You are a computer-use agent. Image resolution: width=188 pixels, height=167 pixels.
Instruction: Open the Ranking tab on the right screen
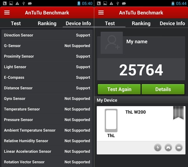141,23
